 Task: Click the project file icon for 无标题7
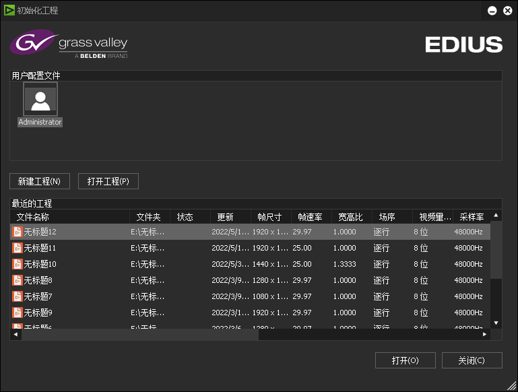tap(18, 296)
